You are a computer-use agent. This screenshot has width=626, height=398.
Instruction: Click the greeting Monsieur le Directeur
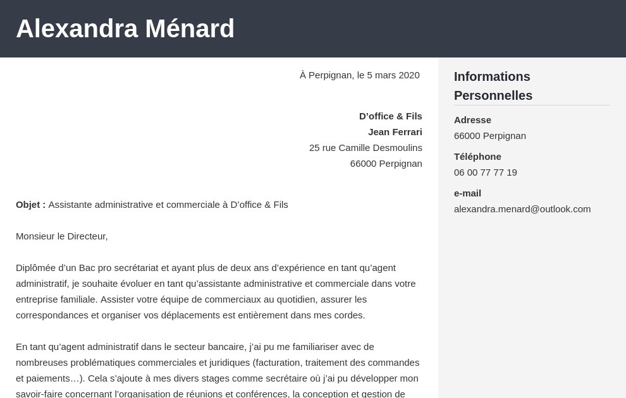(62, 236)
